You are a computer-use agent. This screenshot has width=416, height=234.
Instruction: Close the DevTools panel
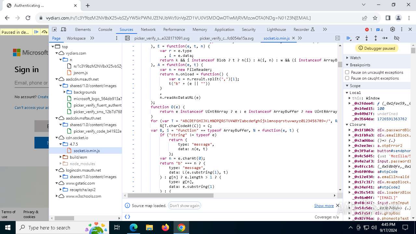pos(410,29)
